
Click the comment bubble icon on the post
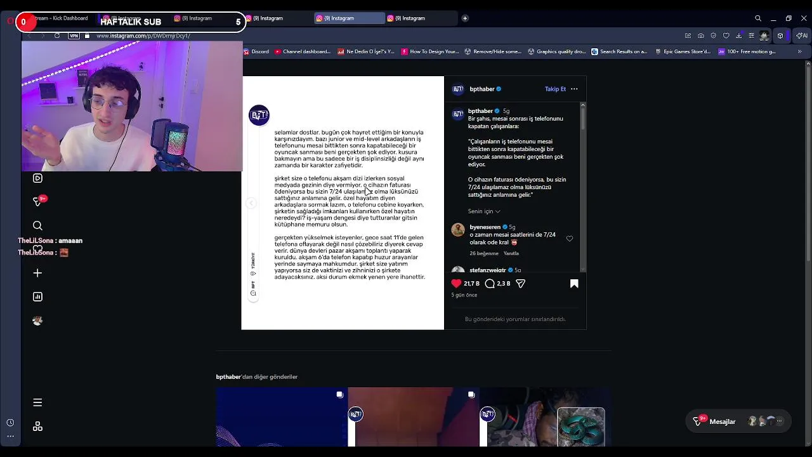[490, 284]
